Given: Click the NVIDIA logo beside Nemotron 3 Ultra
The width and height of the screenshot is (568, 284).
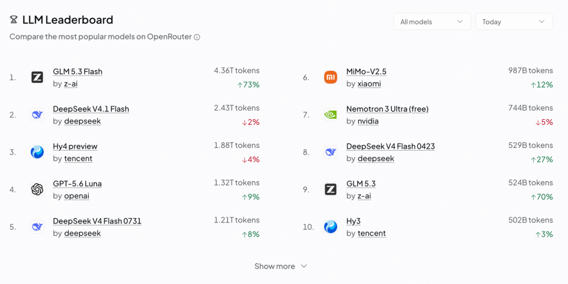Looking at the screenshot, I should (330, 114).
